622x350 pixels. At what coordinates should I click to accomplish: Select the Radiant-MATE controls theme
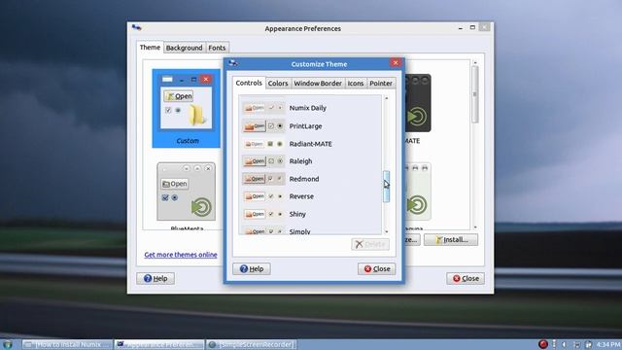point(310,144)
